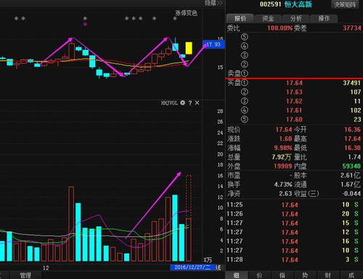Click the 管理 button at bottom left
Viewport: 363px width, 279px height.
click(x=25, y=275)
